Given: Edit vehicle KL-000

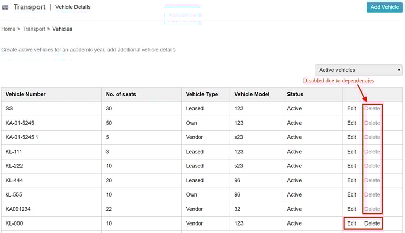Looking at the screenshot, I should 352,223.
